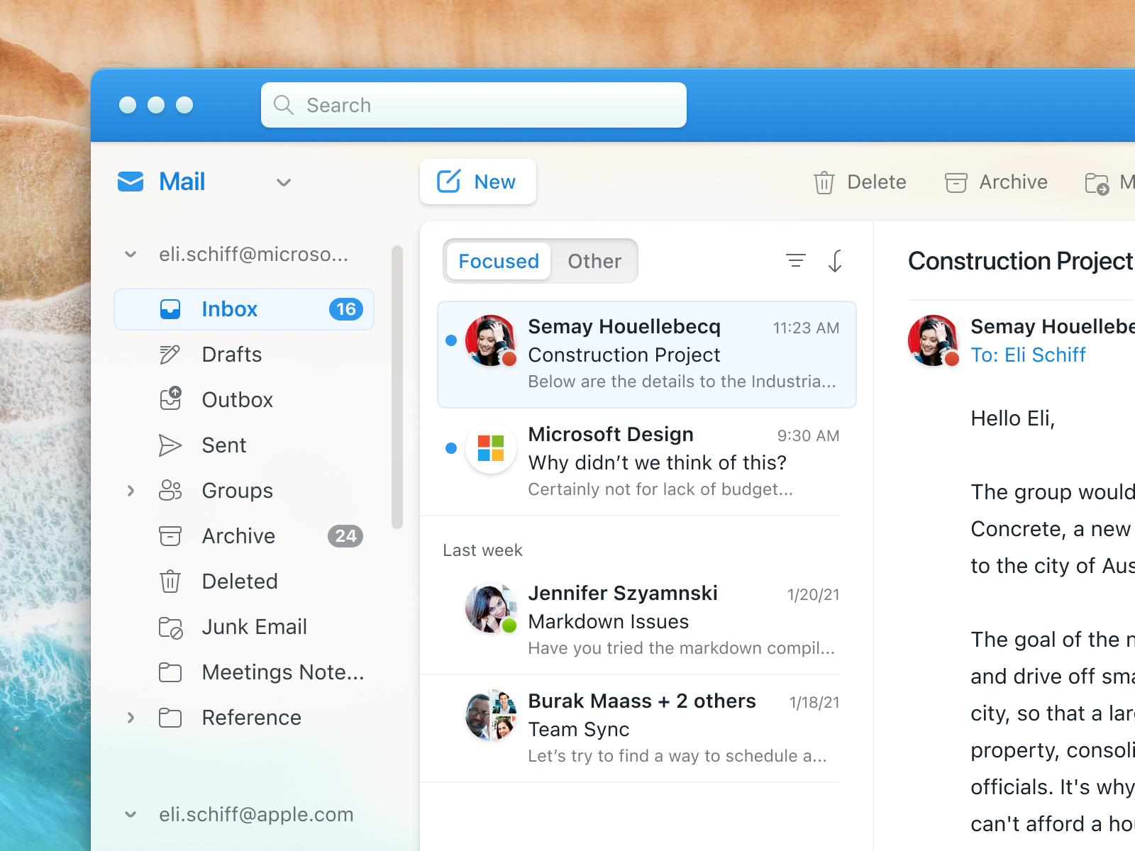Click the Inbox unread badge 16
This screenshot has width=1135, height=851.
point(346,309)
